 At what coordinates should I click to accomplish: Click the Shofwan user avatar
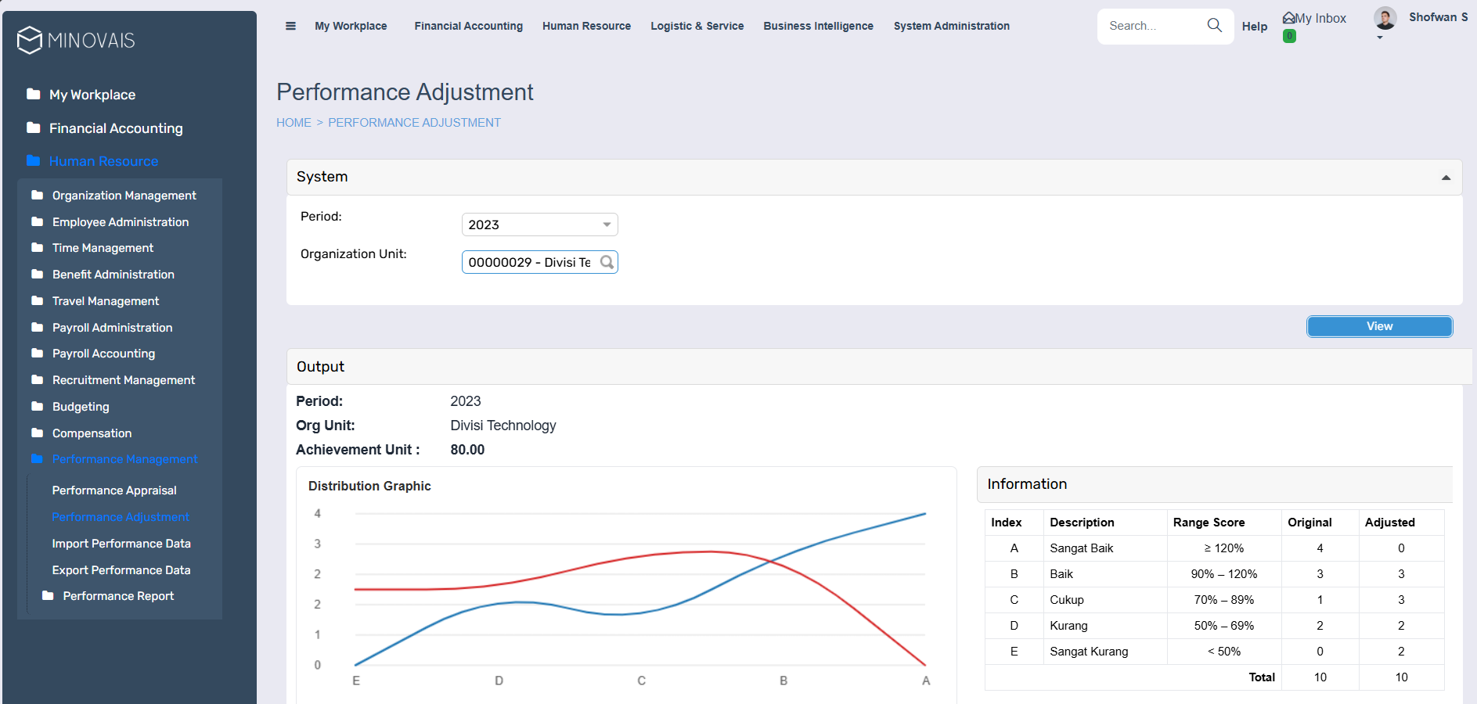(1385, 18)
